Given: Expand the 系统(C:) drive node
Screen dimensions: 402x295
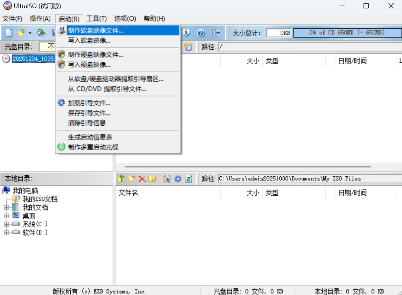Looking at the screenshot, I should (6, 224).
